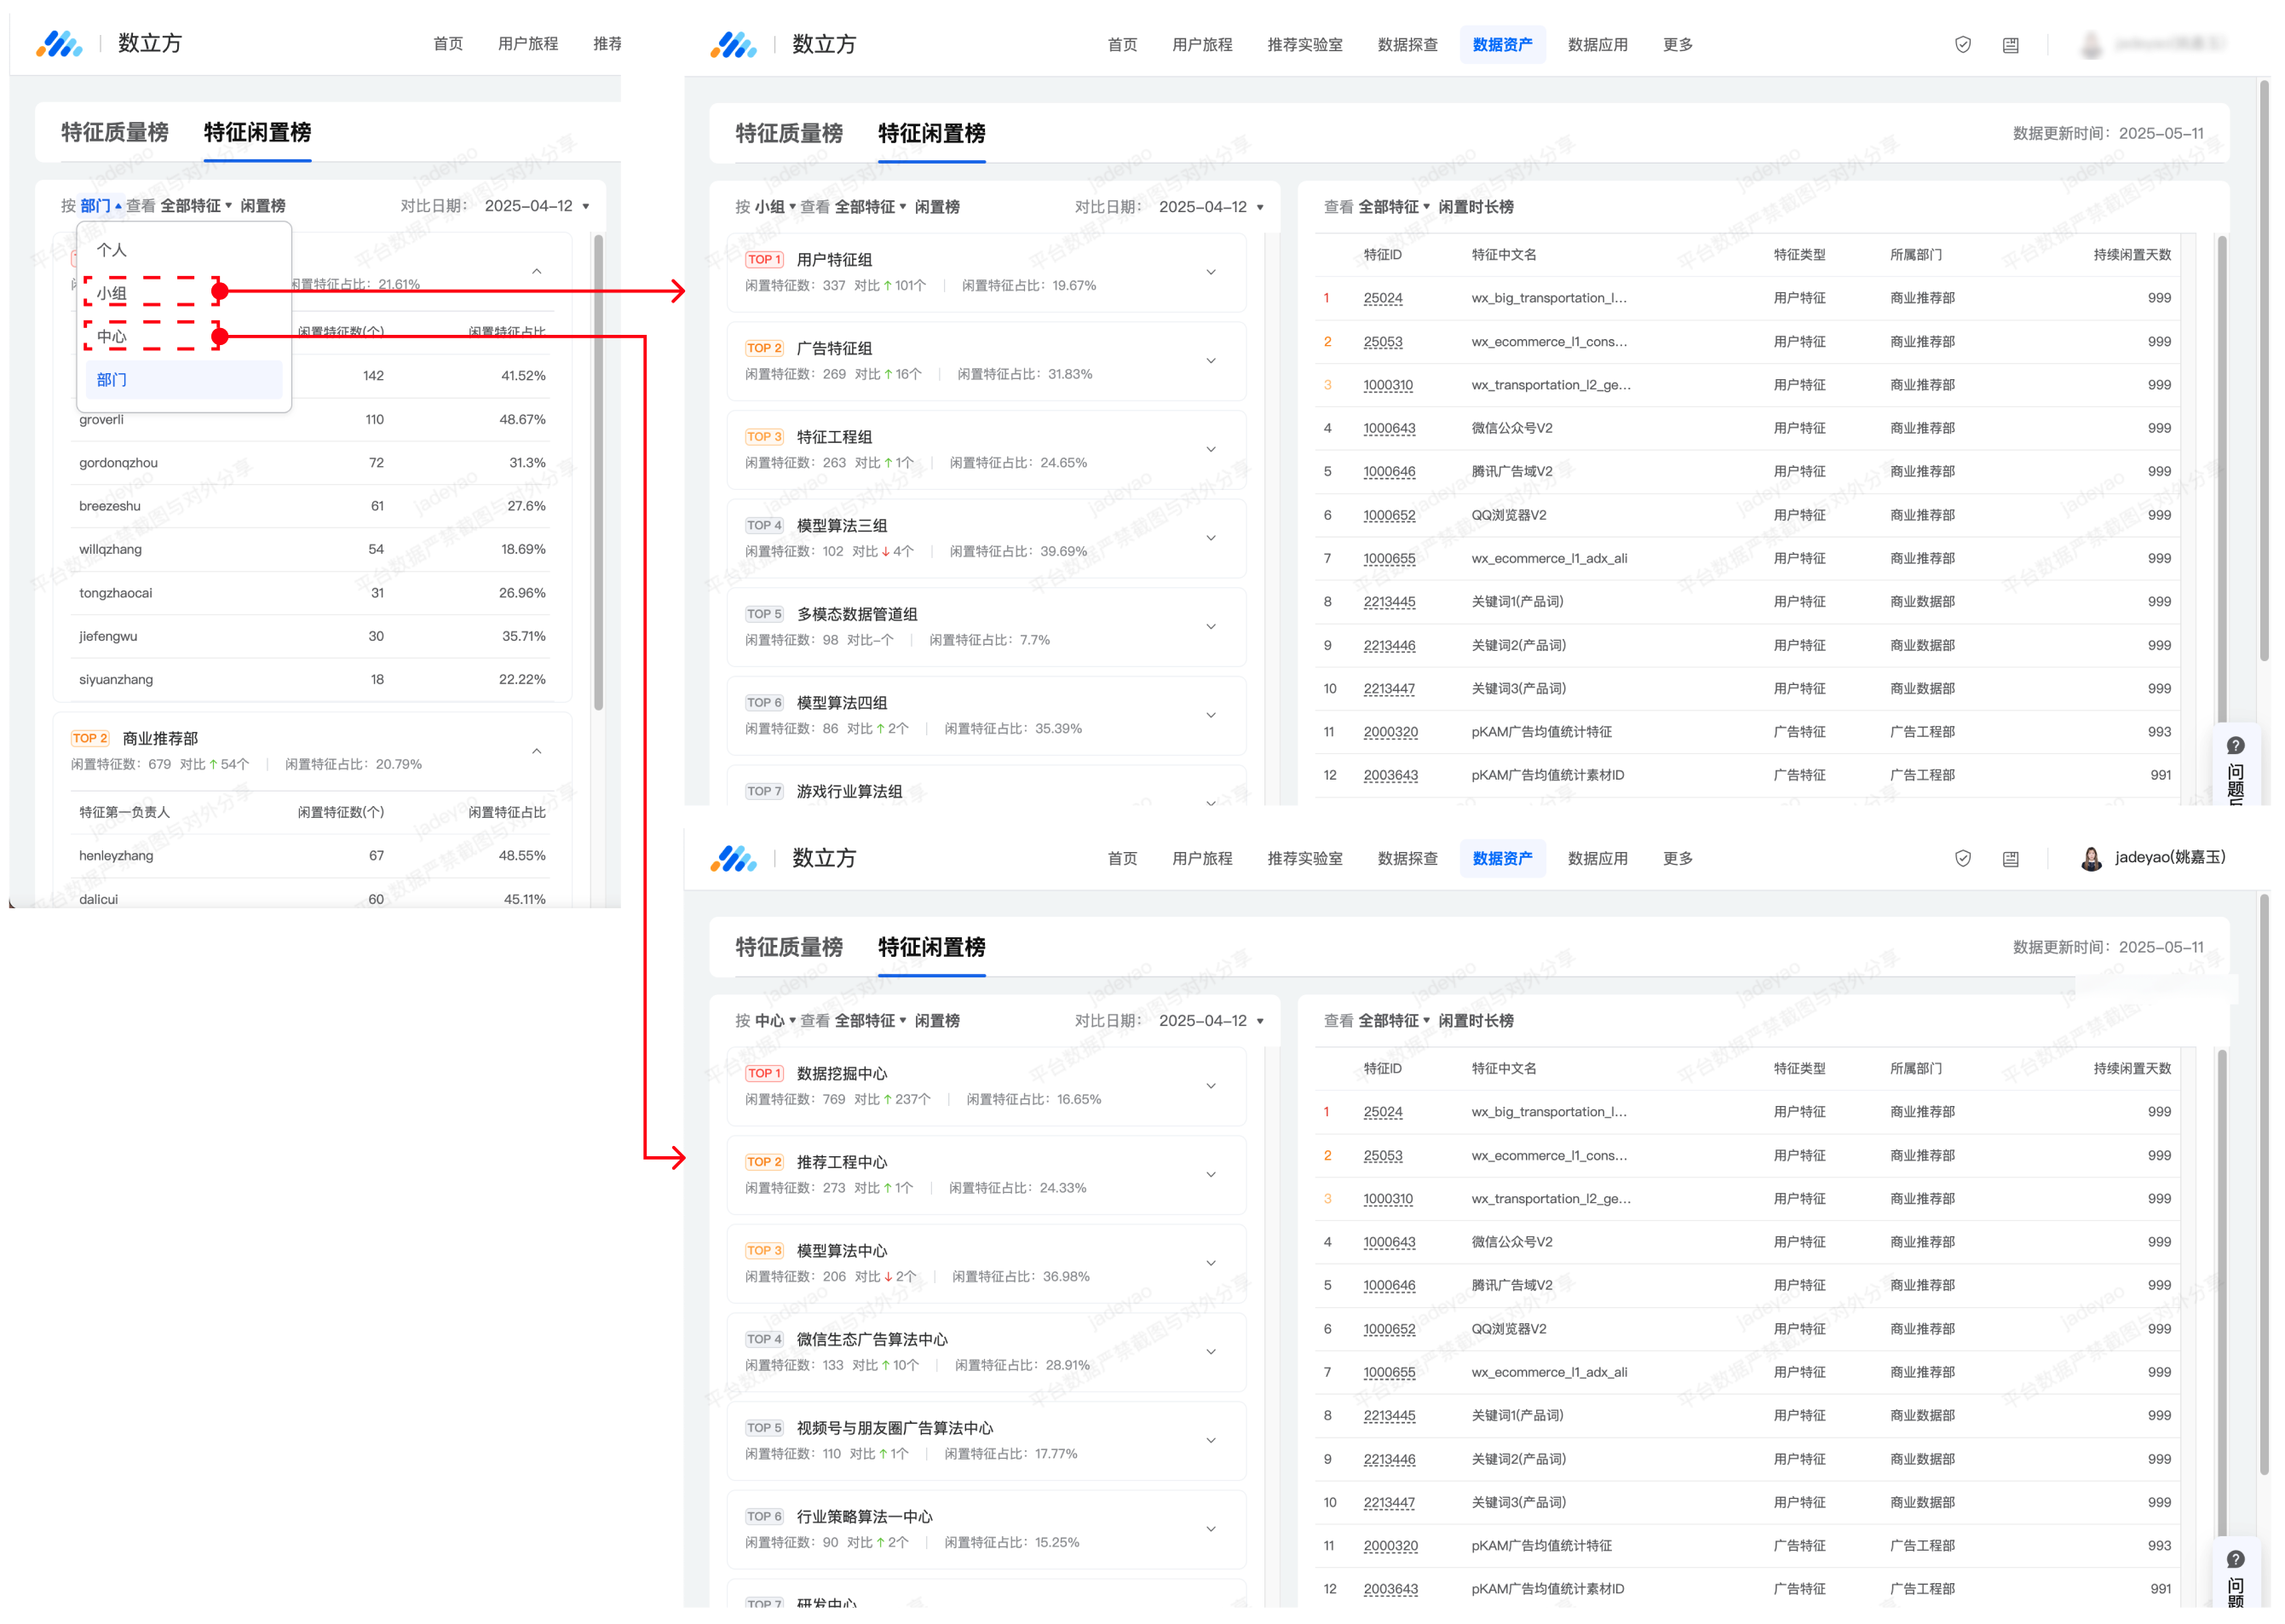Click help question-mark icon in 按中心 view
Image resolution: width=2285 pixels, height=1624 pixels.
tap(2235, 1560)
